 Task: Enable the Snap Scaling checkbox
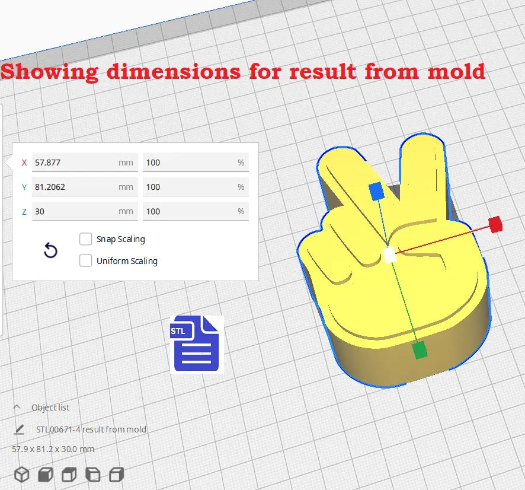[86, 239]
